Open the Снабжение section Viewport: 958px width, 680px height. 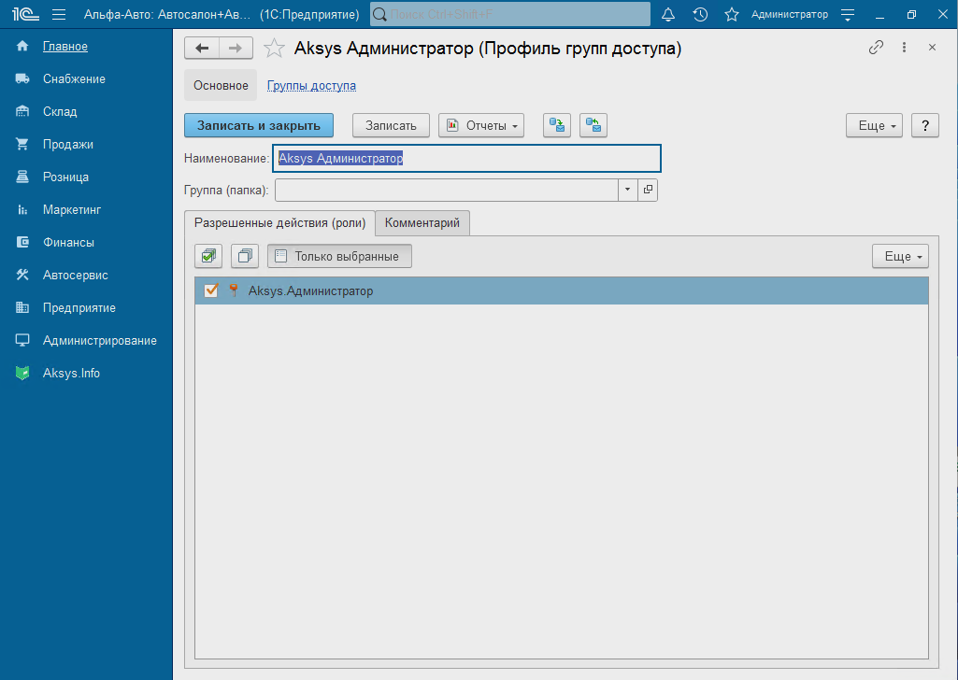(x=74, y=78)
